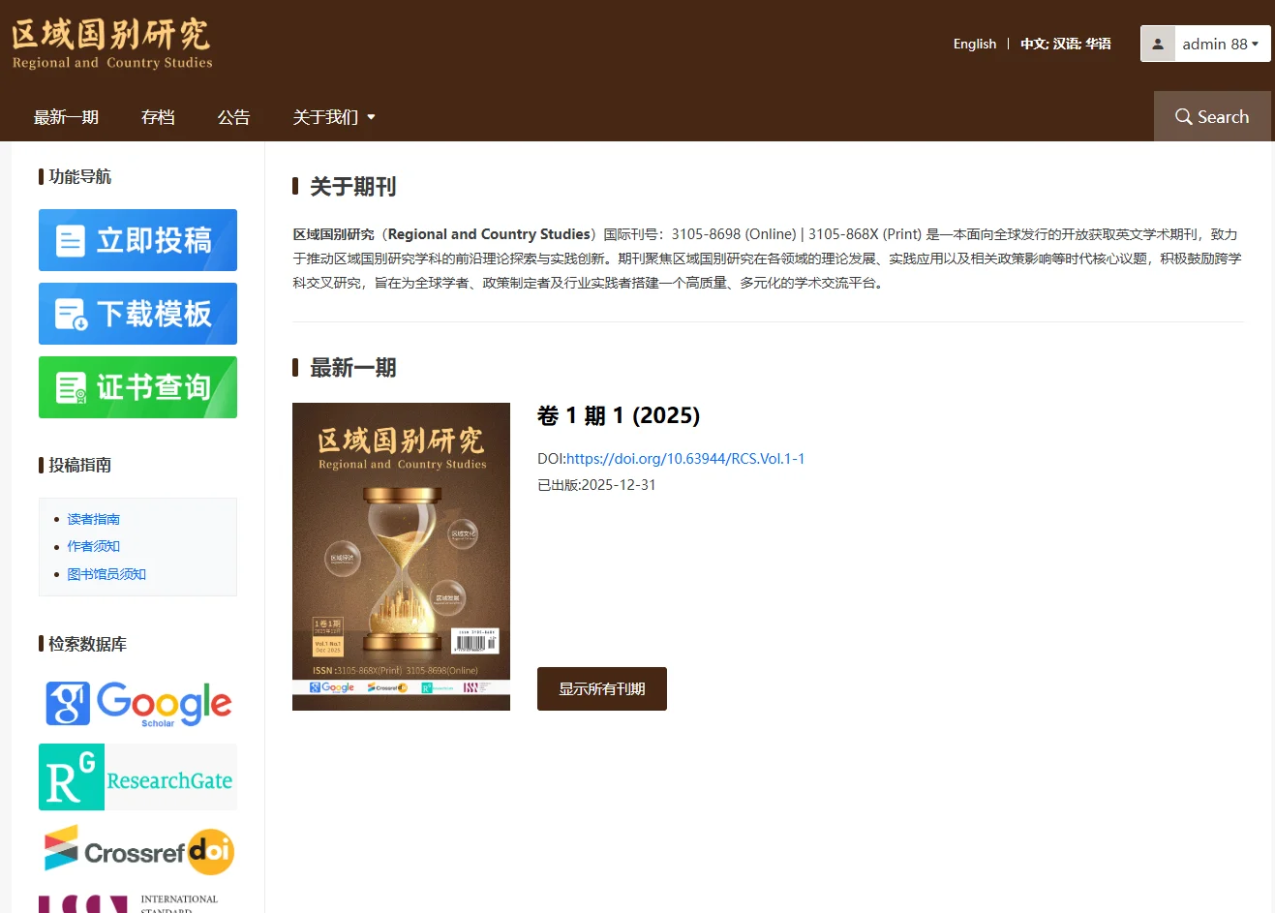Click the magnifier icon beside Search
This screenshot has width=1275, height=913.
pos(1183,116)
